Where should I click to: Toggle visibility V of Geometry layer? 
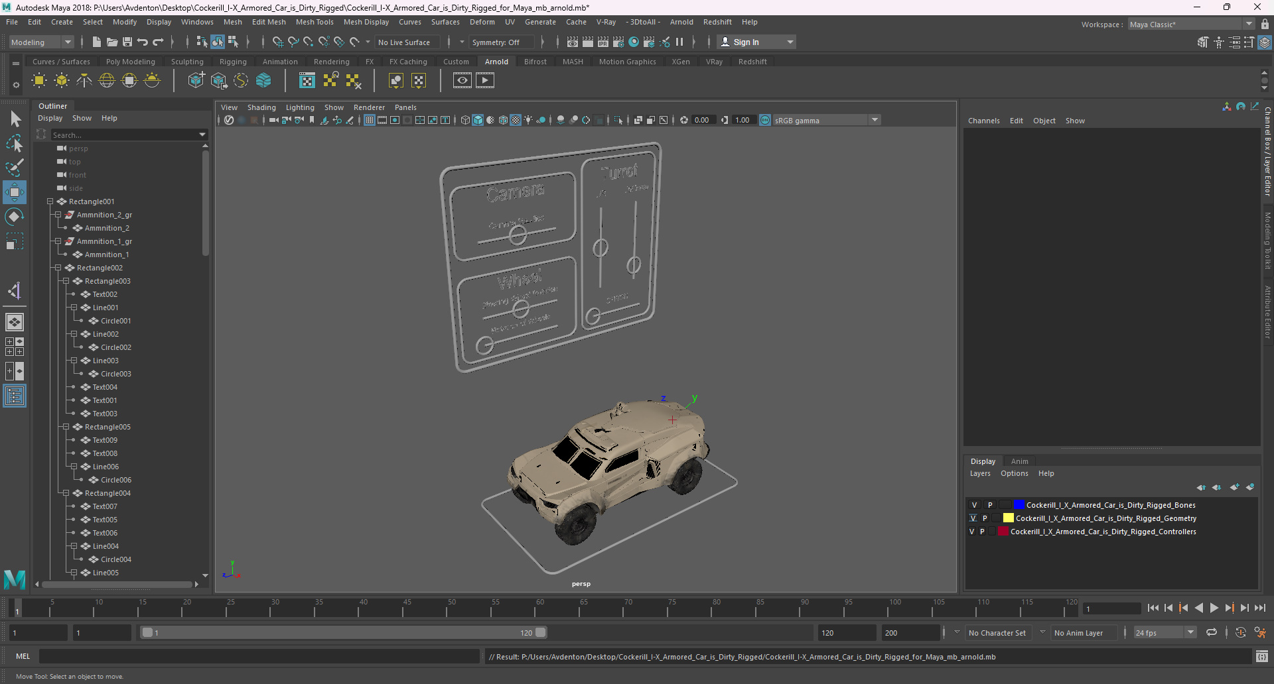tap(973, 518)
